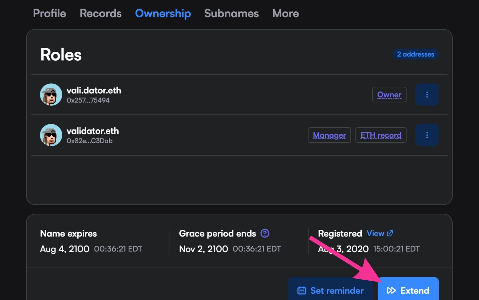Open the Profile tab
Screen dimensions: 479x300
tap(49, 13)
